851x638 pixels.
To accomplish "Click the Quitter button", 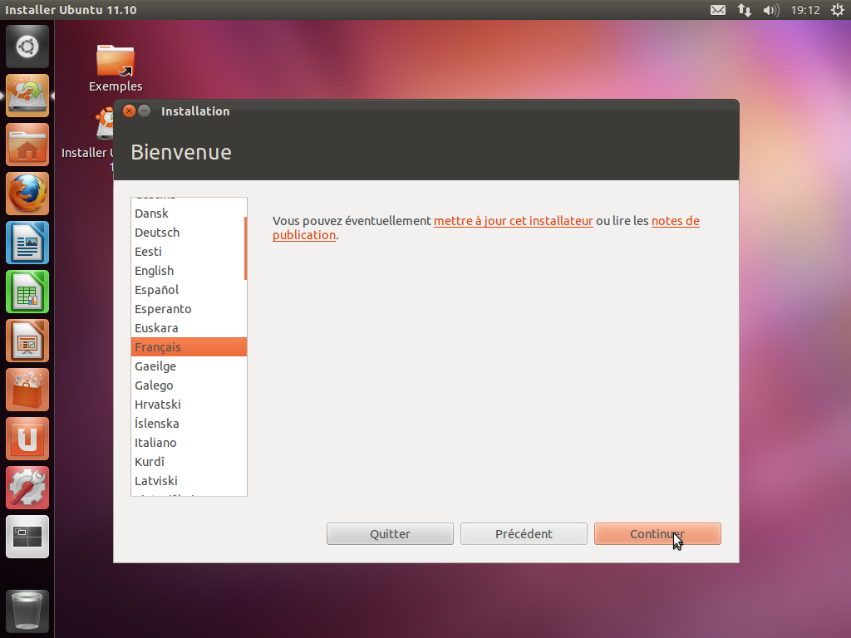I will [x=390, y=534].
